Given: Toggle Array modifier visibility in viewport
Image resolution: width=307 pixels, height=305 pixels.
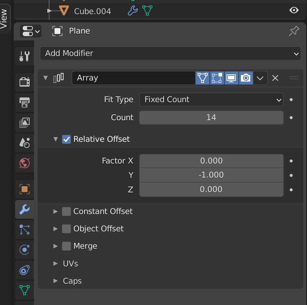Looking at the screenshot, I should (231, 78).
